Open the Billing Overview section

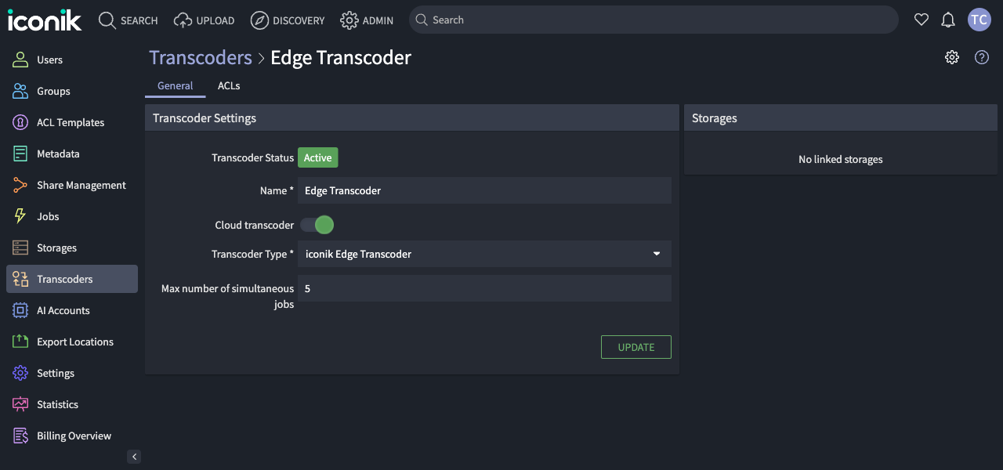74,436
